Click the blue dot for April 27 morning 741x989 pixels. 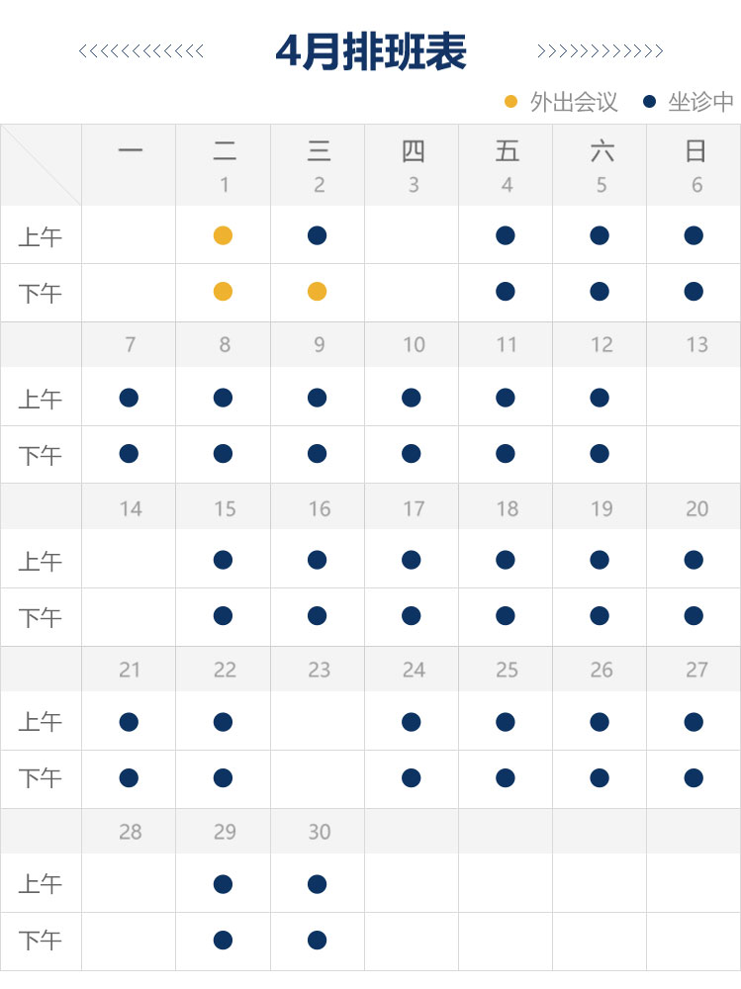point(694,722)
